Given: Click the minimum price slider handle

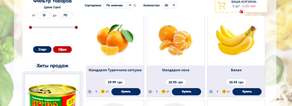Looking at the screenshot, I should [31, 27].
